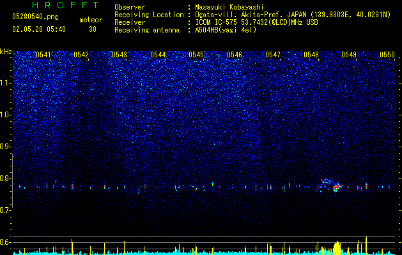Click the Receiving Location label
Image resolution: width=402 pixels, height=255 pixels.
[149, 15]
